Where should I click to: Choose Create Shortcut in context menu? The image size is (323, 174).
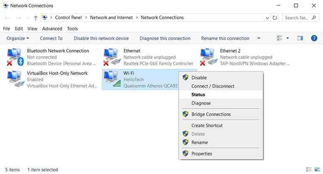point(221,126)
